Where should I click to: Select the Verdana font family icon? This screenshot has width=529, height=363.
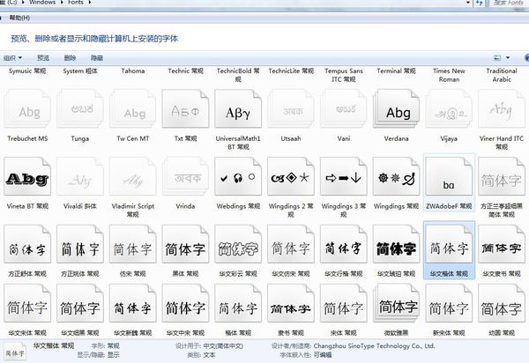point(397,108)
